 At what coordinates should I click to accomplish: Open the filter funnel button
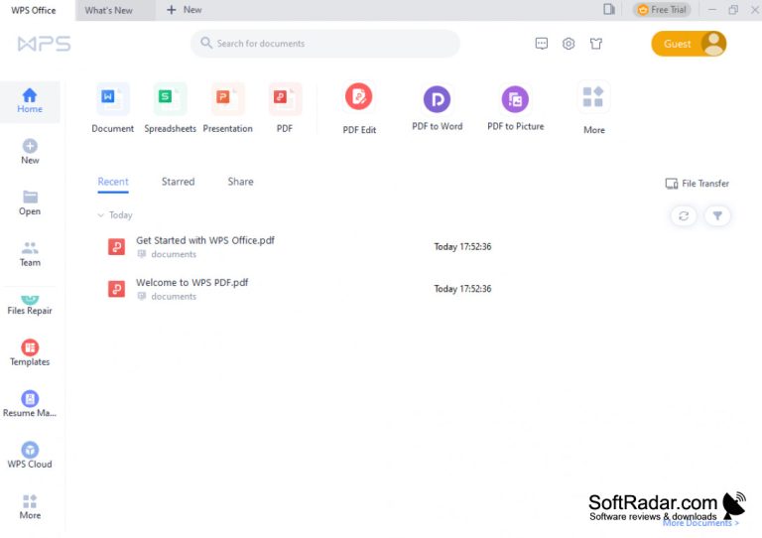point(717,215)
